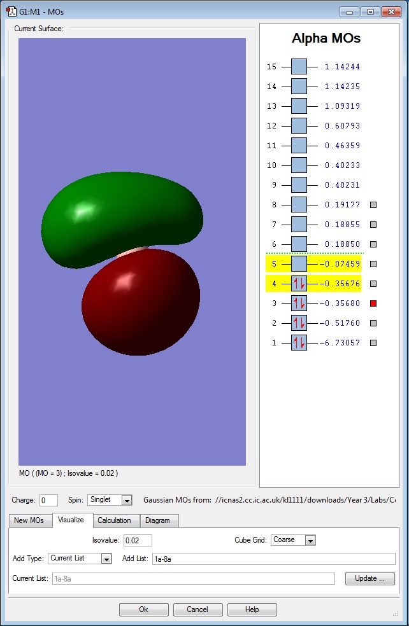The width and height of the screenshot is (409, 626).
Task: Select the MO 13 orbital box
Action: pyautogui.click(x=299, y=106)
